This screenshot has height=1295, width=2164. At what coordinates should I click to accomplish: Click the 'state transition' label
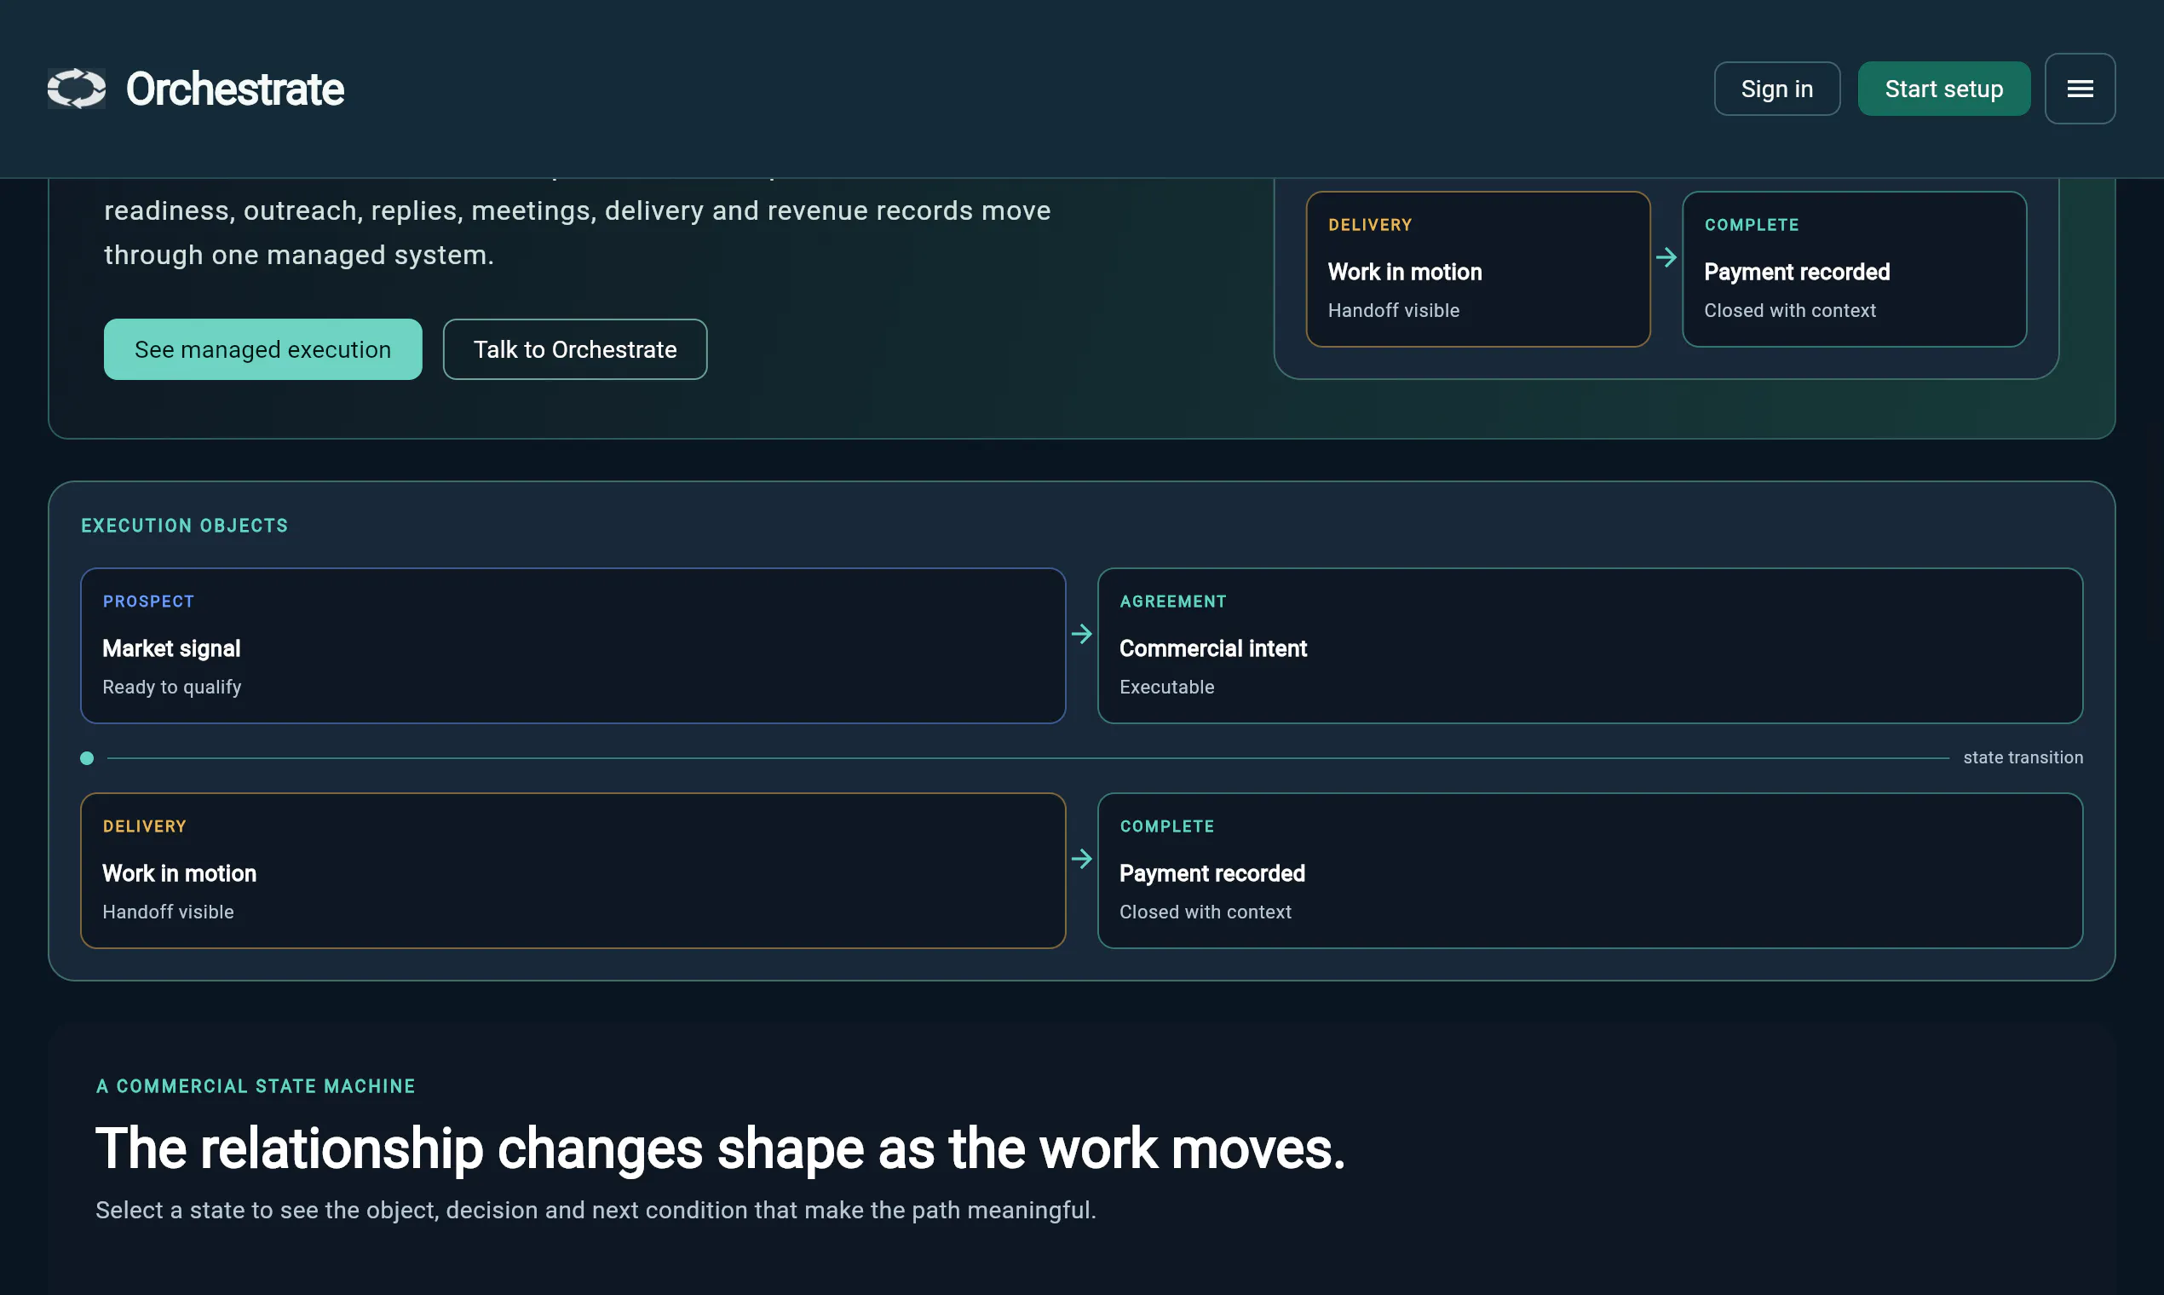pos(2023,757)
